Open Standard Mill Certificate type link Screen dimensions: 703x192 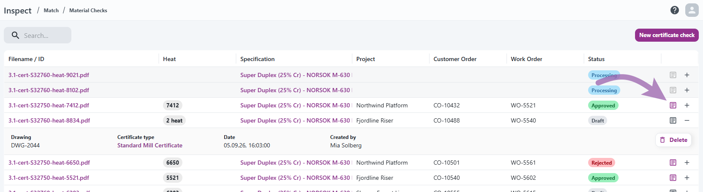click(x=150, y=145)
